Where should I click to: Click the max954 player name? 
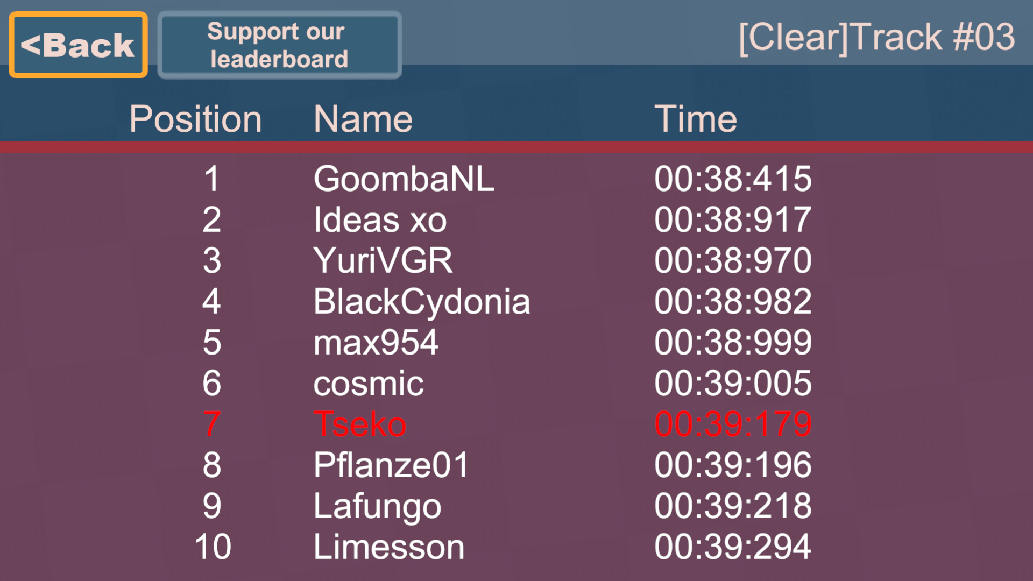(376, 342)
